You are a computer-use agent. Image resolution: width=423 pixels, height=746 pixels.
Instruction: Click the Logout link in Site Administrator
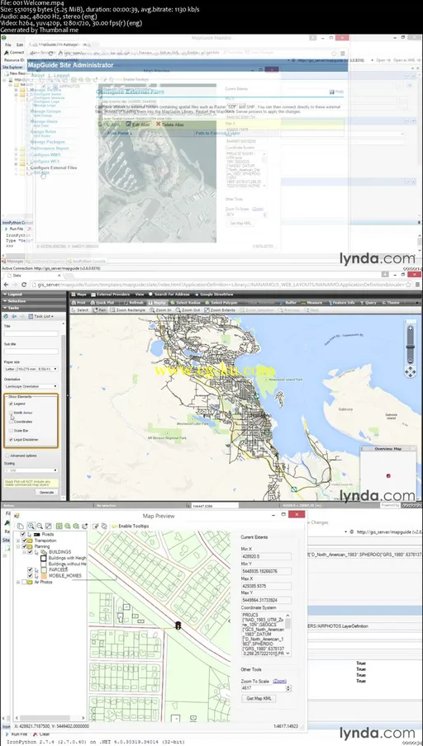pos(61,75)
